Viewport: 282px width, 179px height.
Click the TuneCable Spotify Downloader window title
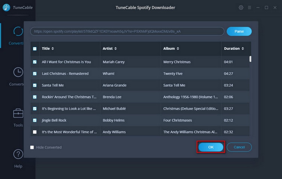pos(145,7)
